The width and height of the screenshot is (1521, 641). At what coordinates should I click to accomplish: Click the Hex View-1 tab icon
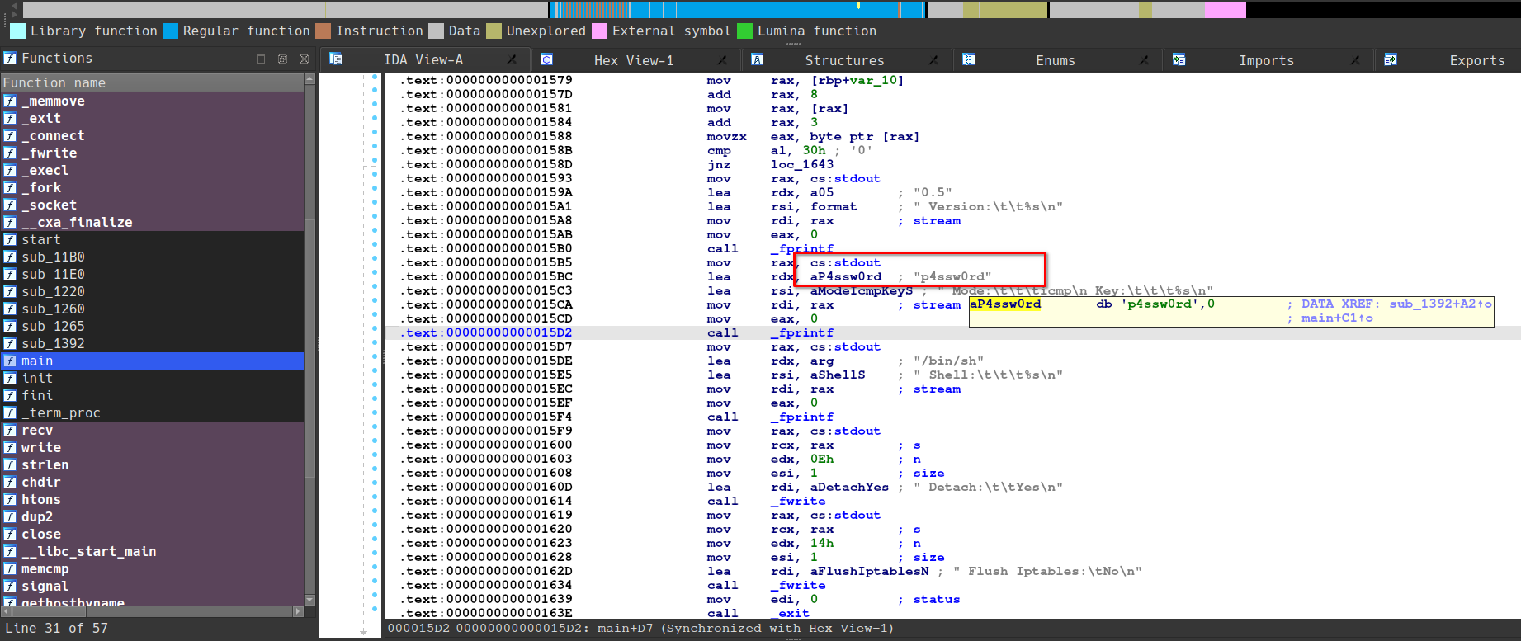[546, 59]
